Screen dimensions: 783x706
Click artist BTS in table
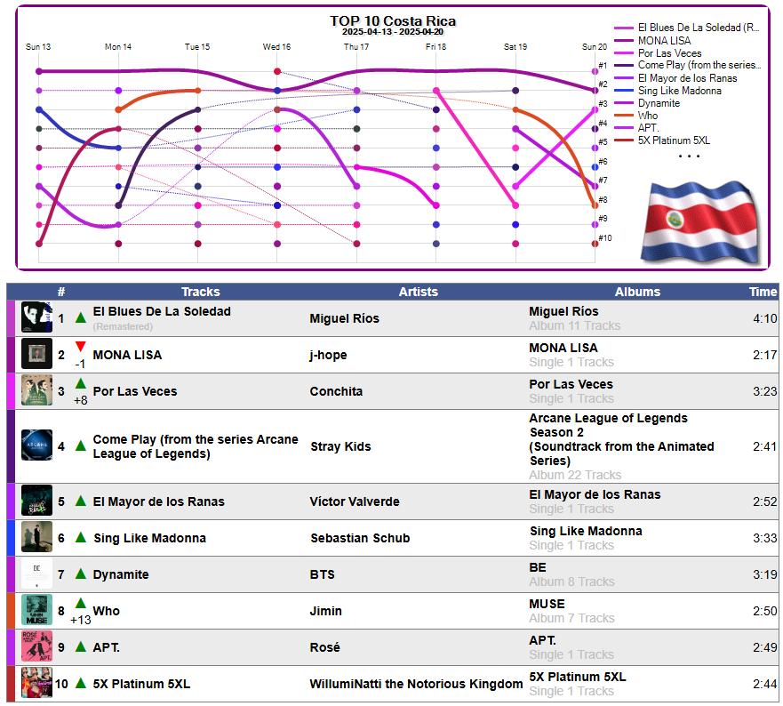[x=322, y=574]
